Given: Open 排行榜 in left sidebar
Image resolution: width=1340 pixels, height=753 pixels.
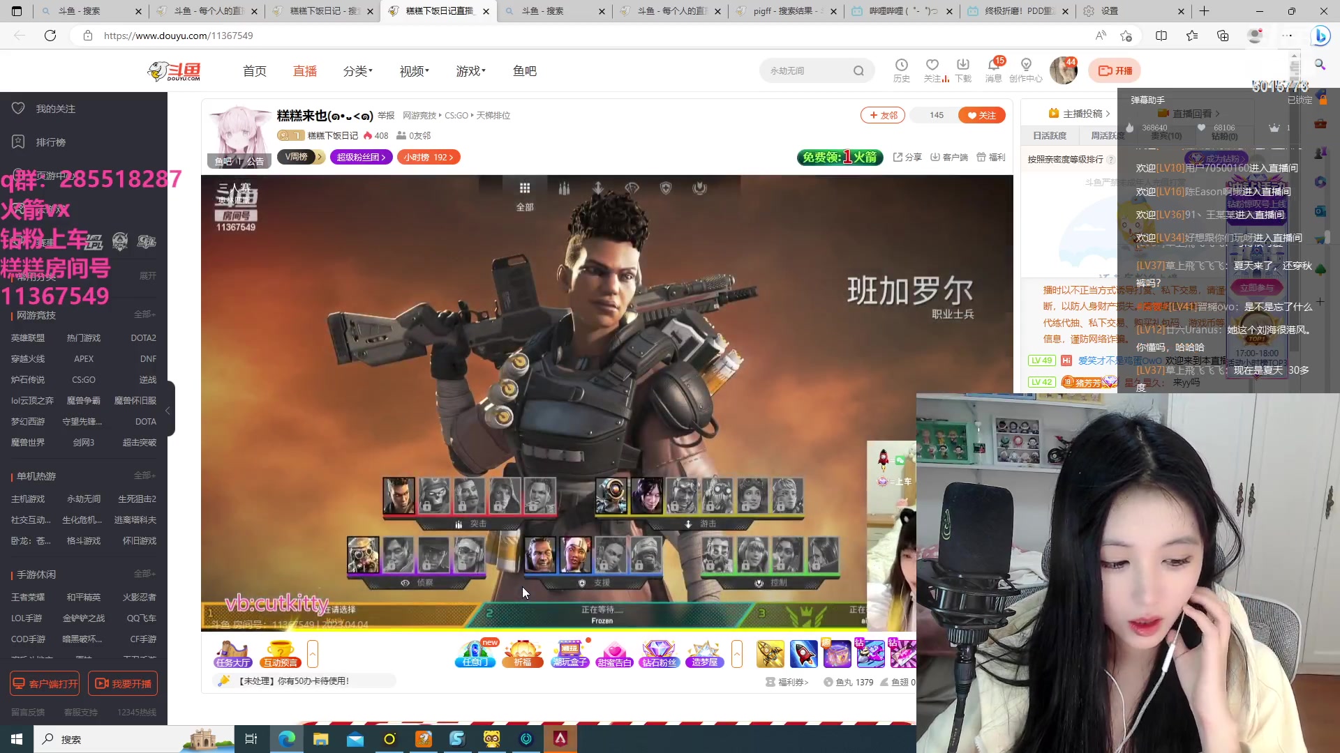Looking at the screenshot, I should 39,142.
